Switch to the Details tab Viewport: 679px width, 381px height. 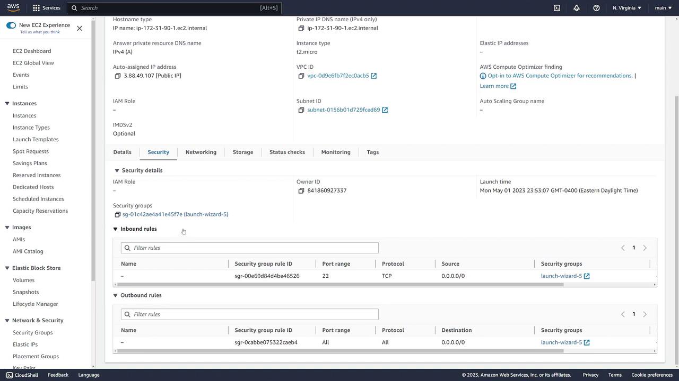122,152
